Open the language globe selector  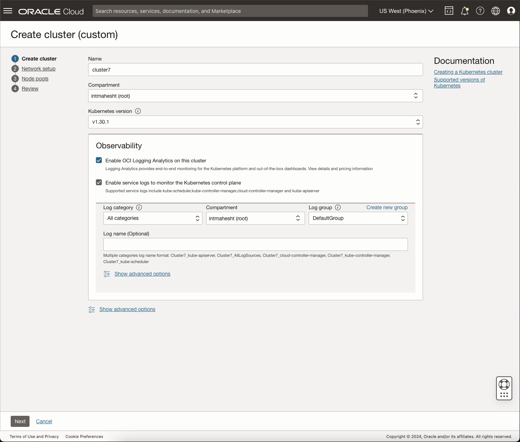point(496,11)
